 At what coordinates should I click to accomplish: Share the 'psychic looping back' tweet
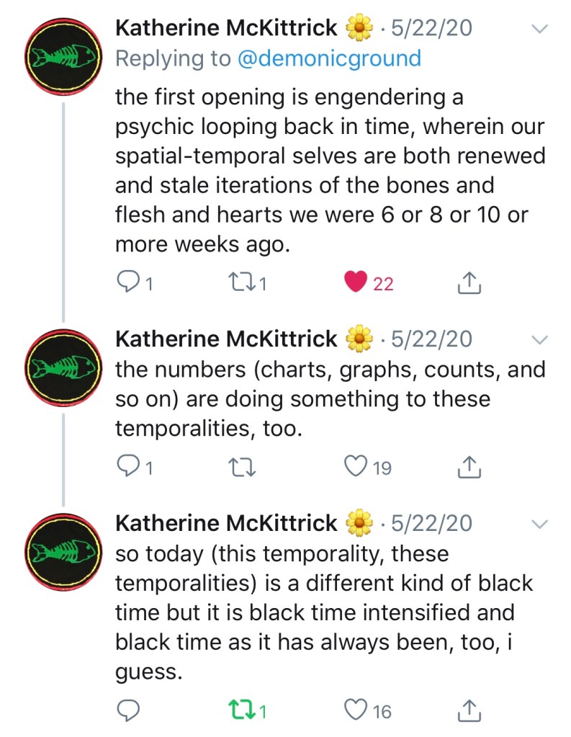tap(469, 283)
